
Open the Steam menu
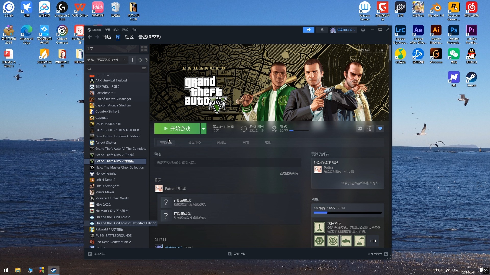(x=96, y=30)
